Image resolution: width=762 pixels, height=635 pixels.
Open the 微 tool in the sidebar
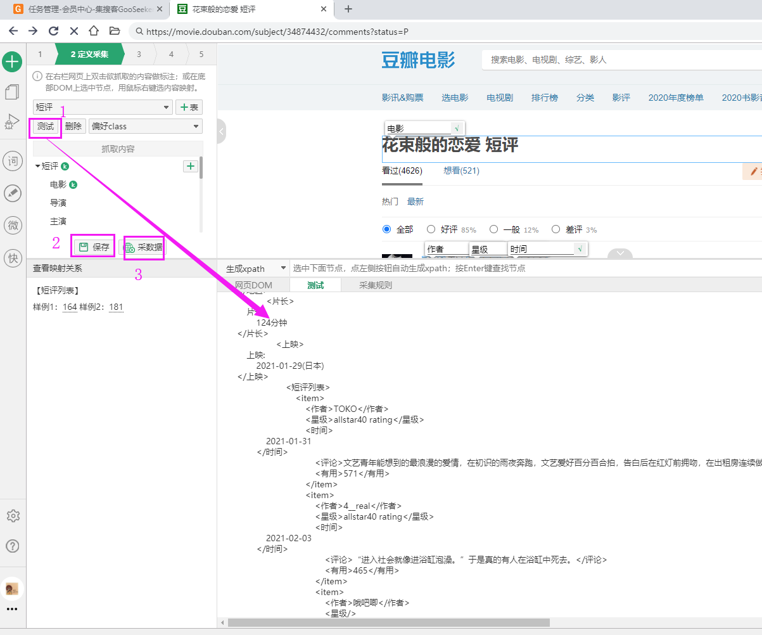click(13, 225)
